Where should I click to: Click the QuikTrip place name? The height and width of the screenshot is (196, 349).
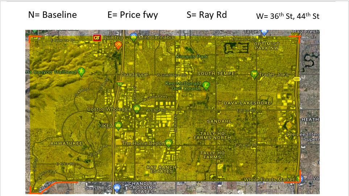coord(113,38)
